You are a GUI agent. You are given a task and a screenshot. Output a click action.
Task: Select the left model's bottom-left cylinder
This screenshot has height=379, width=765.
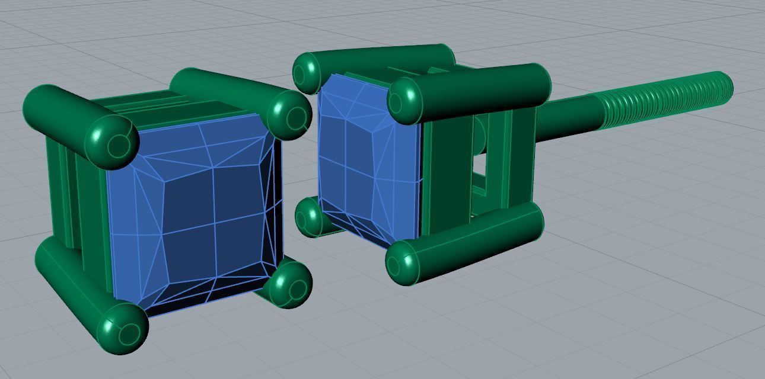[x=91, y=296]
